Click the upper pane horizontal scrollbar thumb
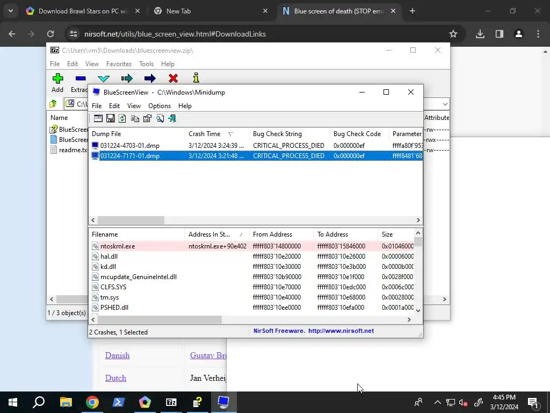This screenshot has height=413, width=550. [x=131, y=220]
